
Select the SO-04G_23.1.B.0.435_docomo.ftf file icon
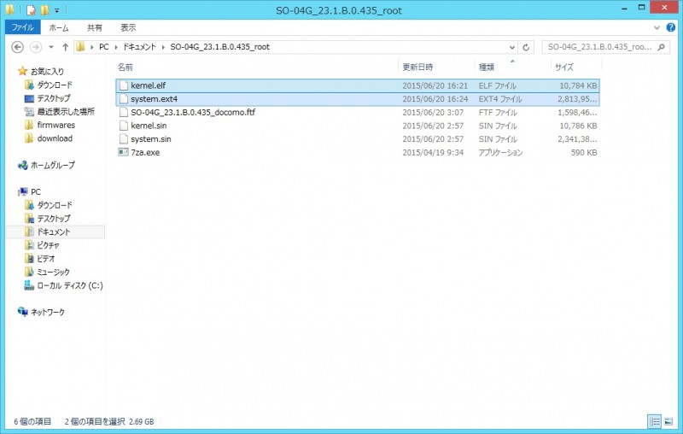coord(124,112)
